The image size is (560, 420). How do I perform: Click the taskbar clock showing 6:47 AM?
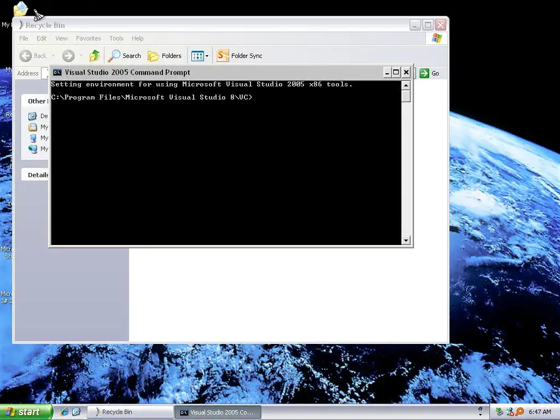(540, 412)
